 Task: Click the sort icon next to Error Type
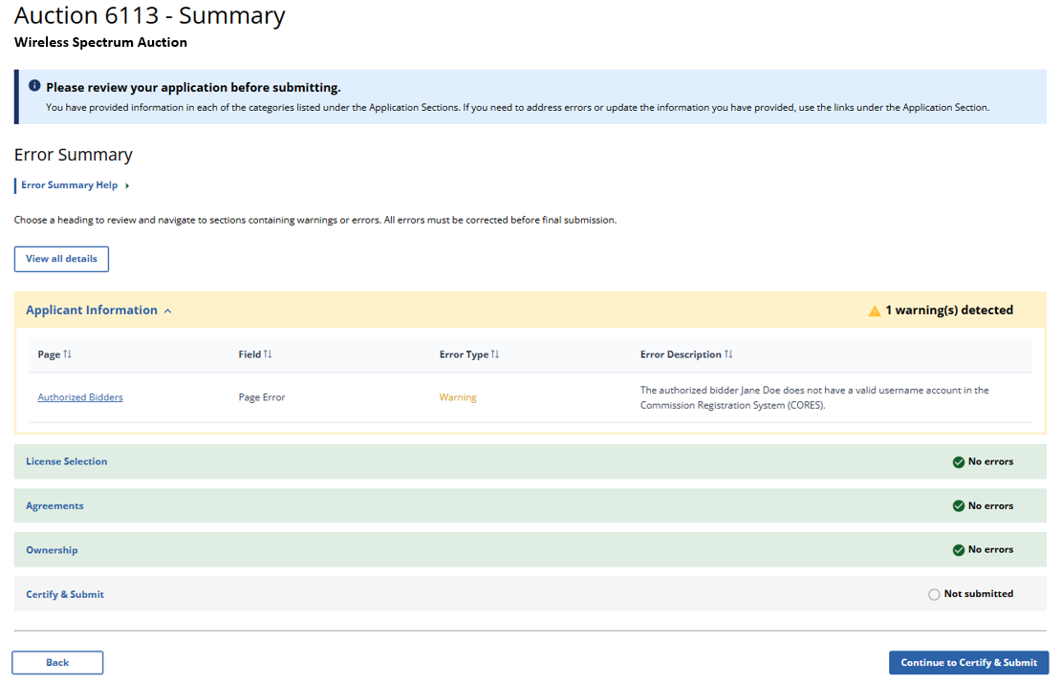coord(495,354)
